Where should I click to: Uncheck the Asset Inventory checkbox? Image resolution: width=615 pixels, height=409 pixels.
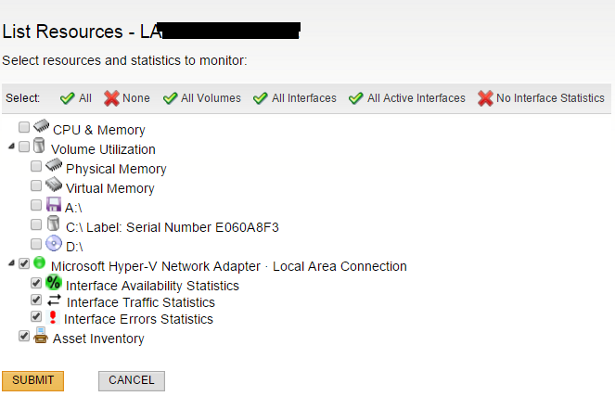25,337
